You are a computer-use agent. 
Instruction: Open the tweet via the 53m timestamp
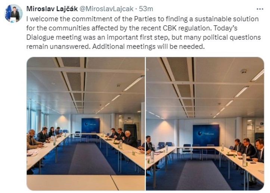point(146,9)
